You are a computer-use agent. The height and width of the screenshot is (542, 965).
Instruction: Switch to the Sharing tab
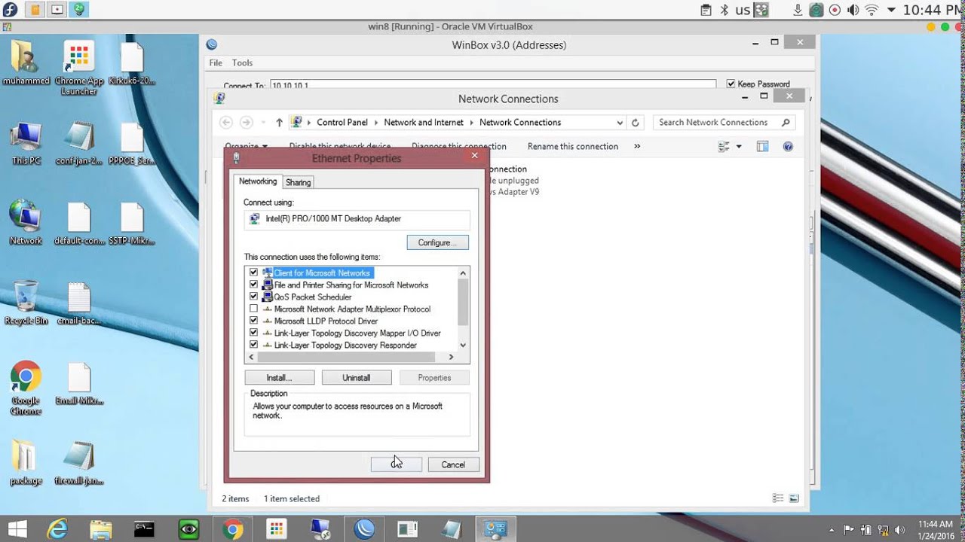point(298,182)
